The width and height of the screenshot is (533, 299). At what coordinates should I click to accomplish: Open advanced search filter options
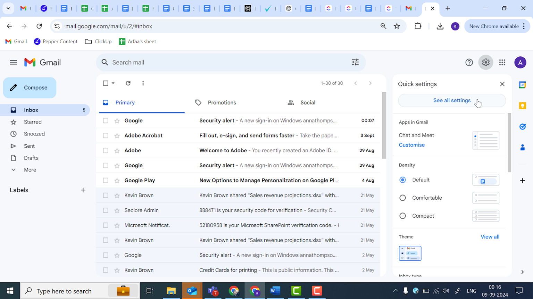pos(355,62)
